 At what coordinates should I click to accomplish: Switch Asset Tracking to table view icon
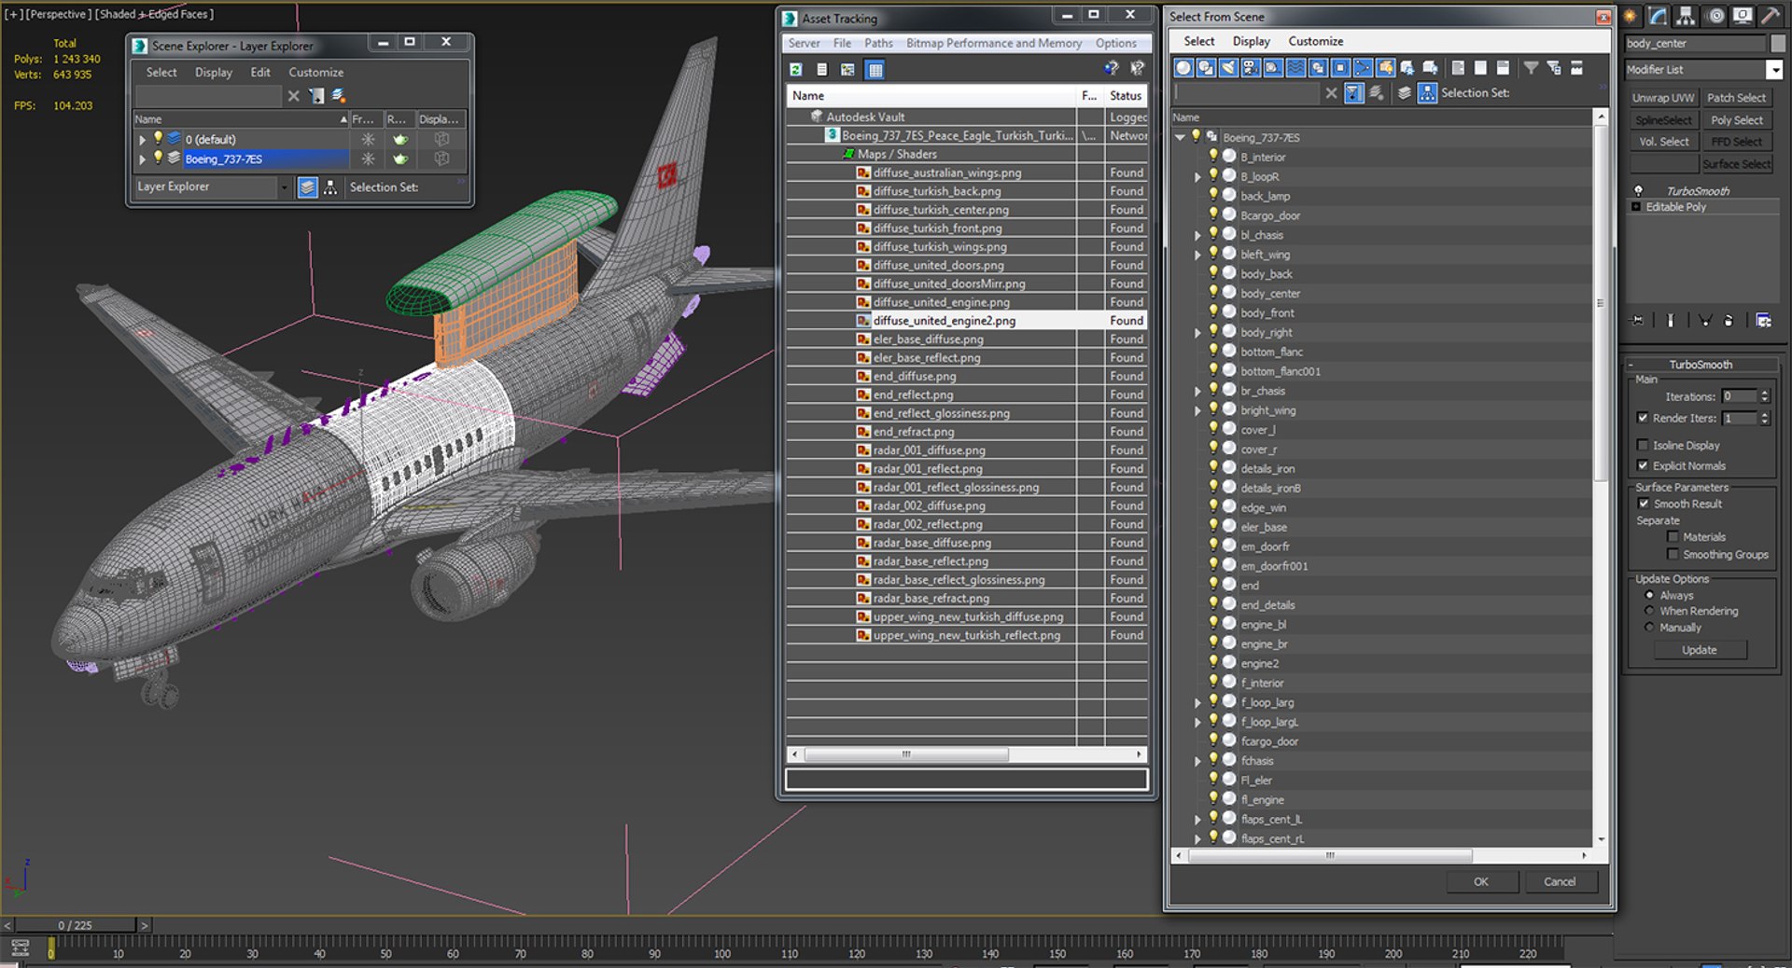point(875,69)
